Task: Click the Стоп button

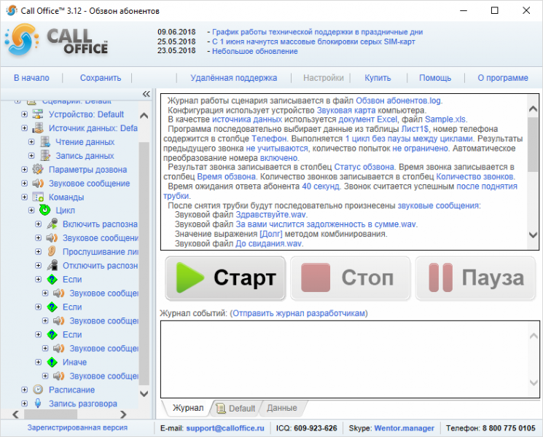Action: 351,278
